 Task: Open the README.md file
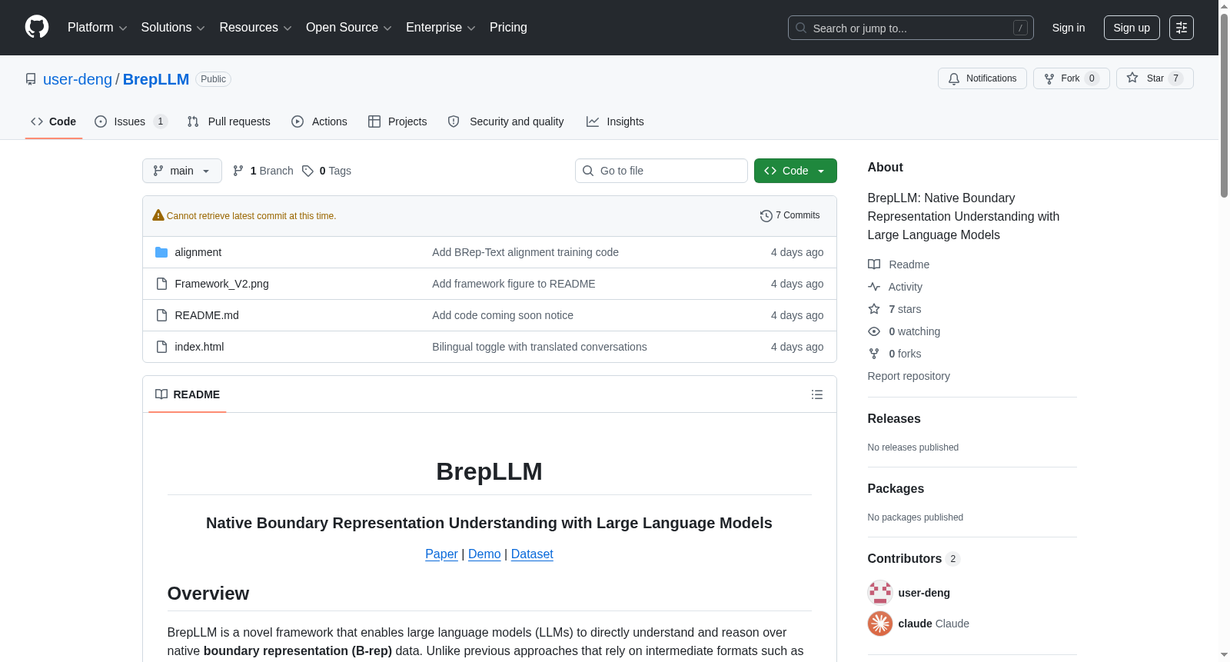[207, 315]
